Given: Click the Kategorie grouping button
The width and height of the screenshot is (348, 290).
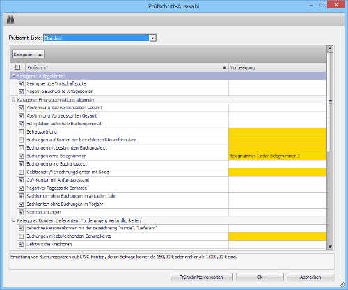Looking at the screenshot, I should (28, 54).
